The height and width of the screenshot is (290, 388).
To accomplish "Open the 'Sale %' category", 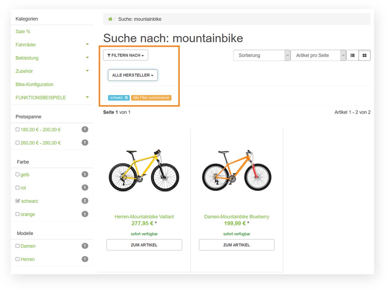I will click(x=23, y=32).
